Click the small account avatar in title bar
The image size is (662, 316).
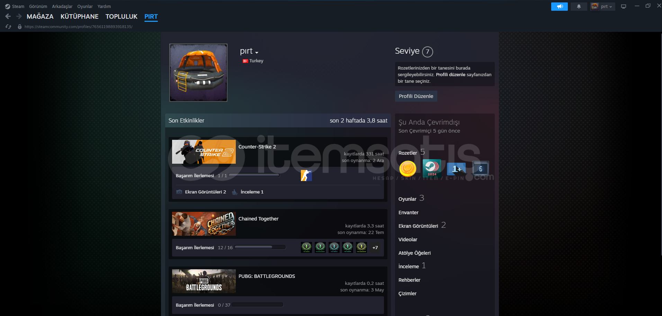pos(595,7)
